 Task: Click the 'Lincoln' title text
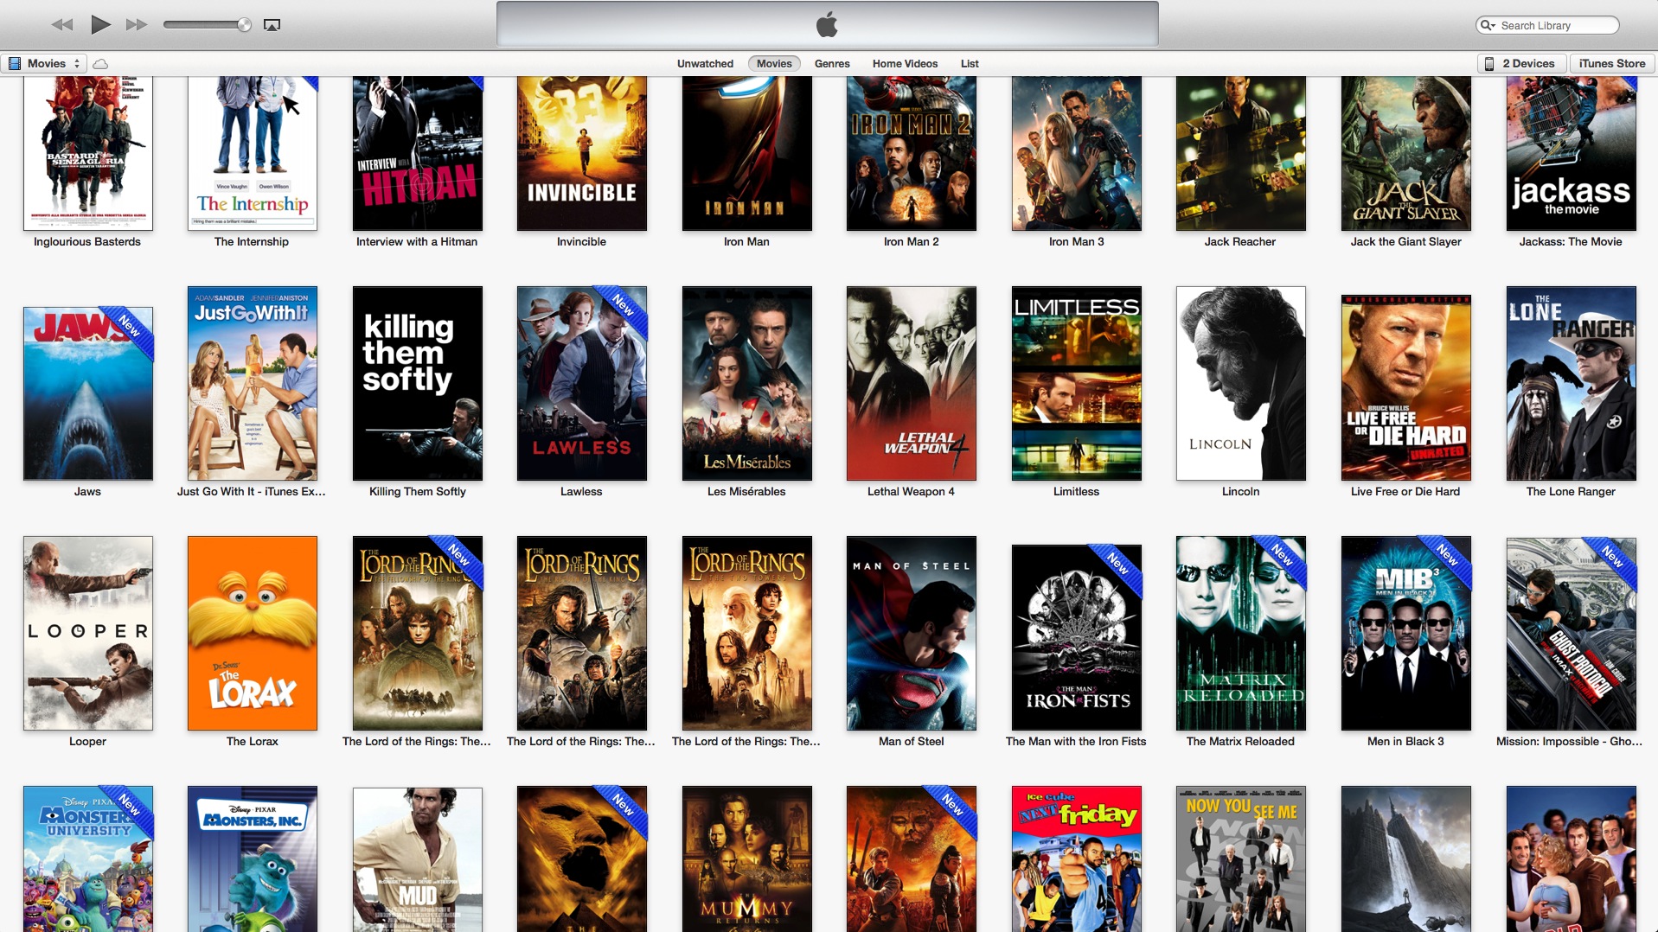point(1240,491)
